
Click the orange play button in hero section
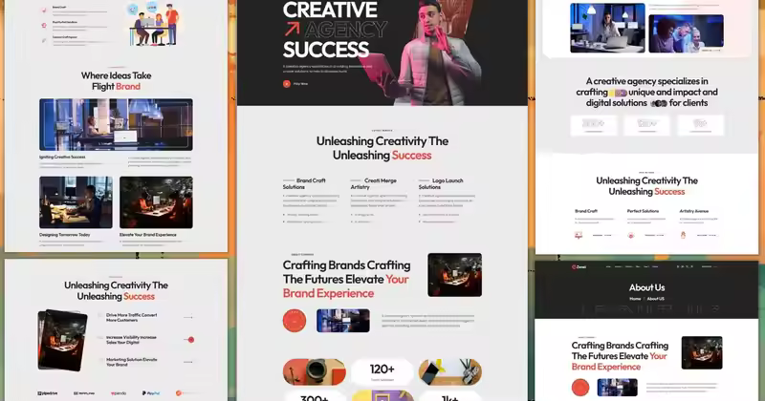pyautogui.click(x=286, y=84)
